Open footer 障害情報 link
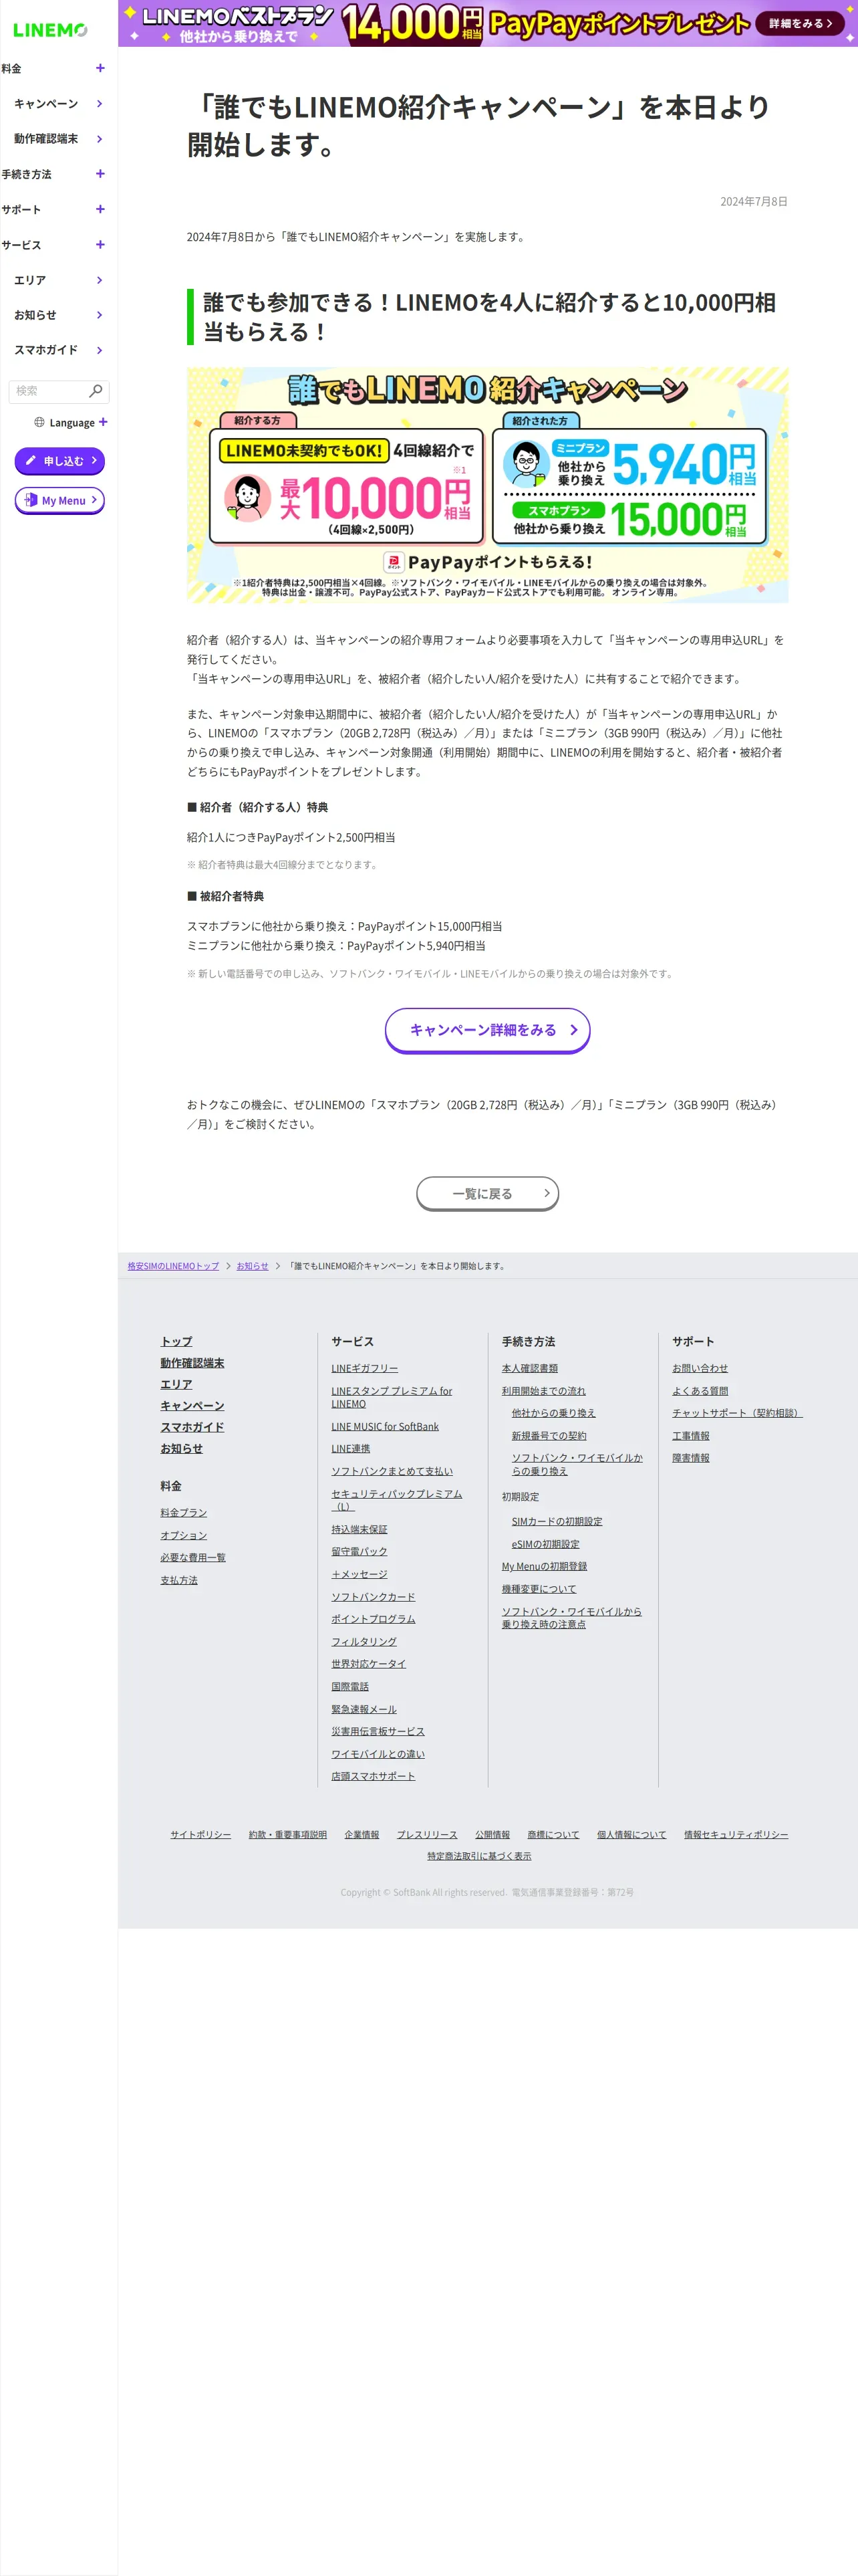Screen dimensions: 858x2576 click(x=690, y=1458)
